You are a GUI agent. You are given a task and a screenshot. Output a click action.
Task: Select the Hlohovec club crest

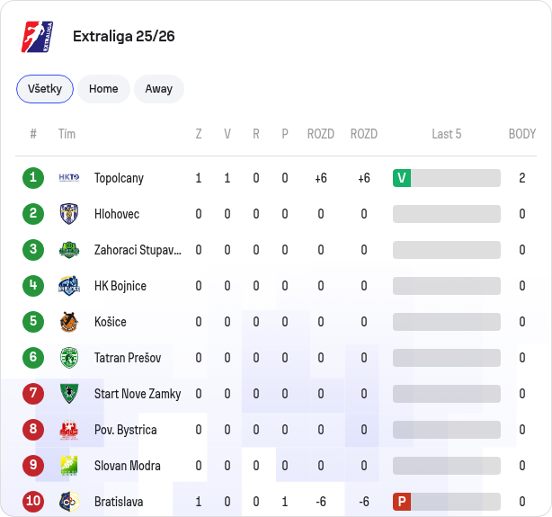(69, 214)
